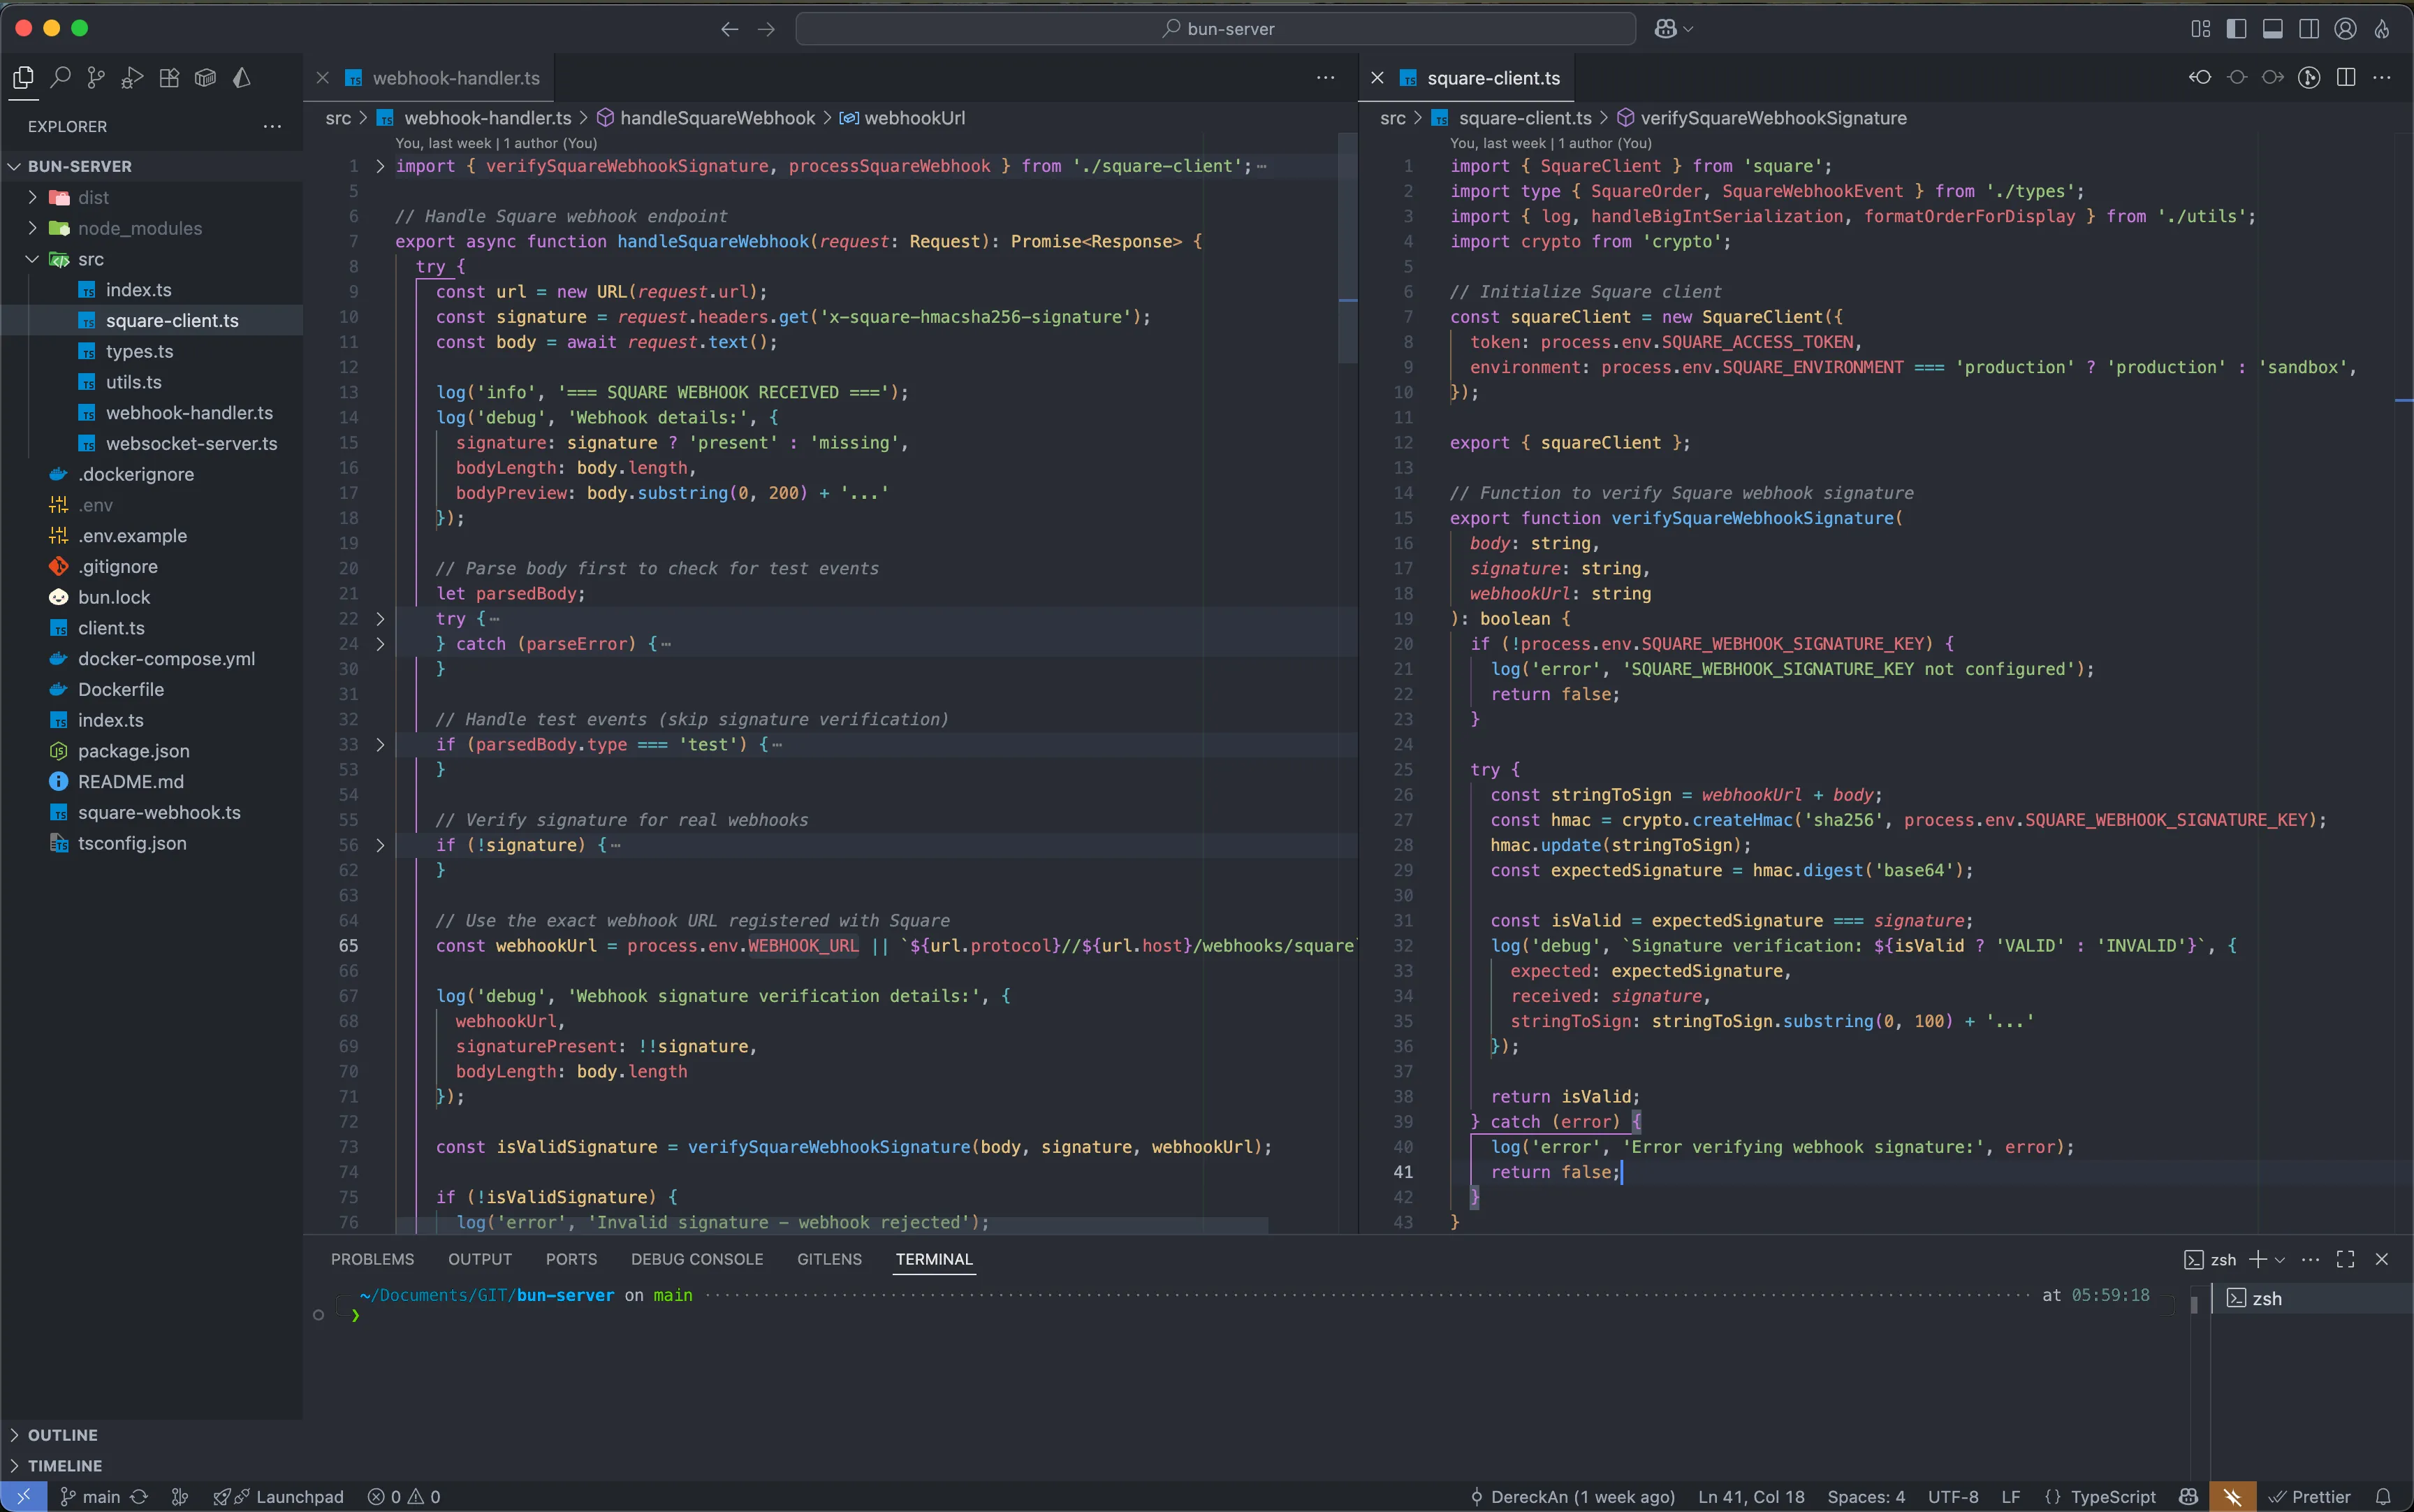Collapse the src folder
This screenshot has height=1512, width=2414.
point(152,259)
